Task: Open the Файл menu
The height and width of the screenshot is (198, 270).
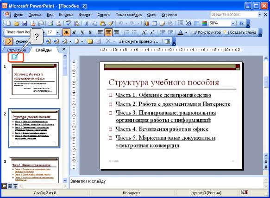Action: tap(19, 15)
